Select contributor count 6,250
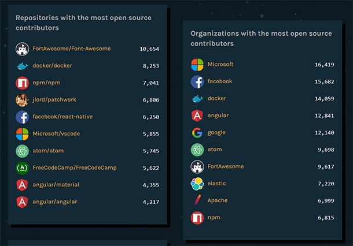Image resolution: width=353 pixels, height=246 pixels. click(x=151, y=117)
